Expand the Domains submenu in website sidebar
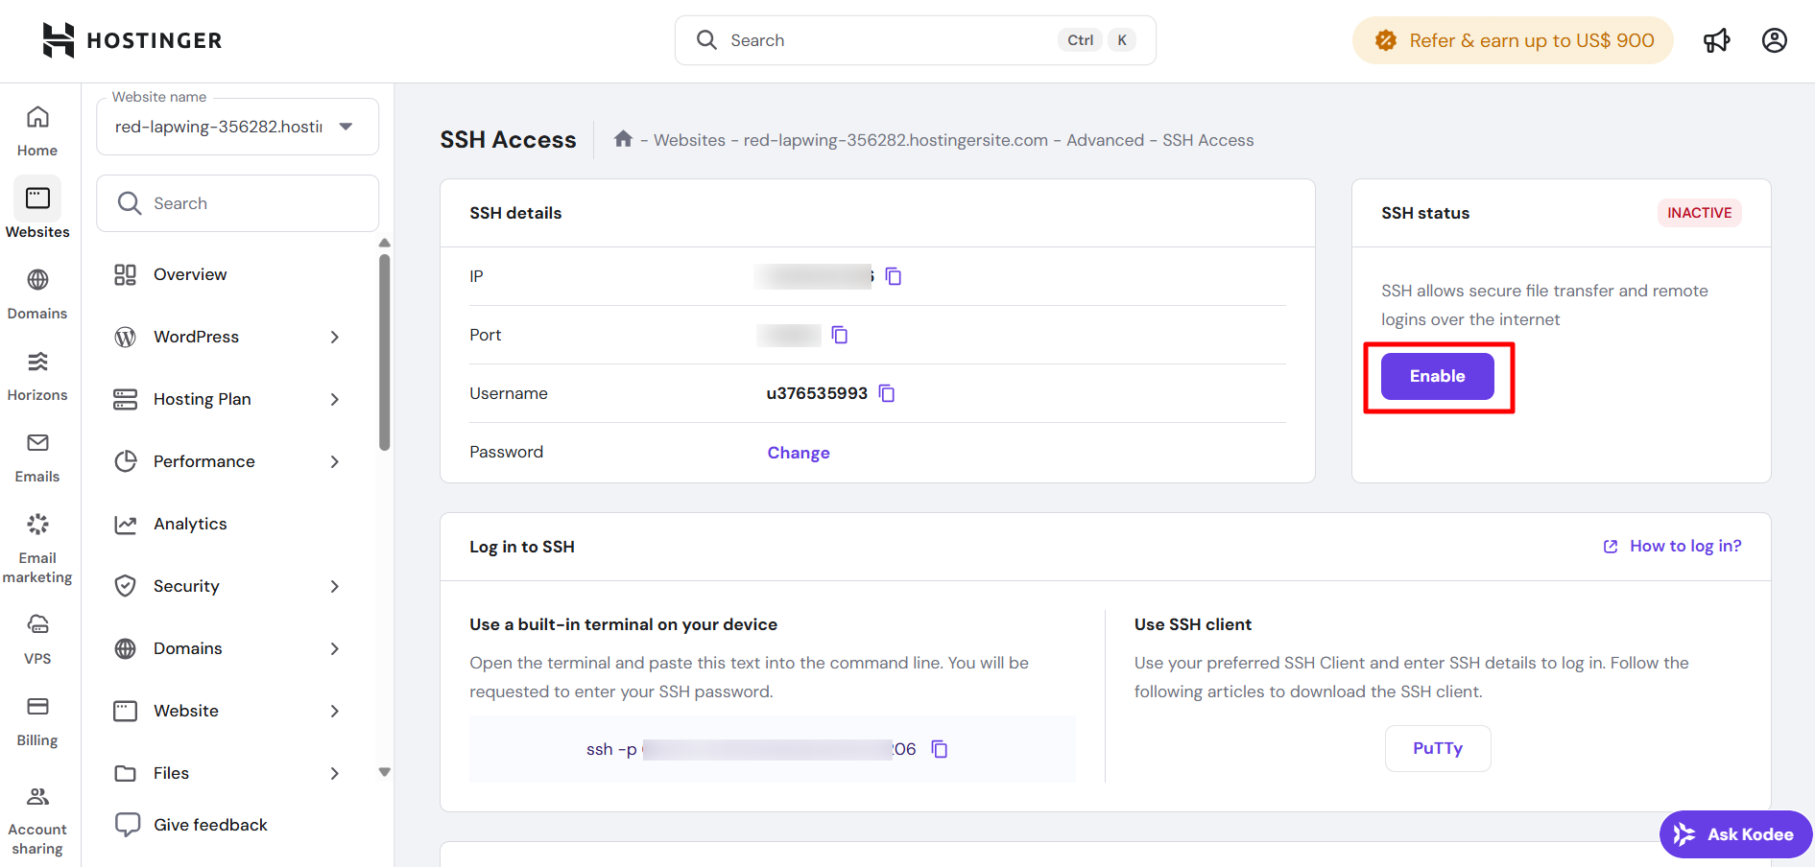The width and height of the screenshot is (1815, 867). [x=335, y=648]
